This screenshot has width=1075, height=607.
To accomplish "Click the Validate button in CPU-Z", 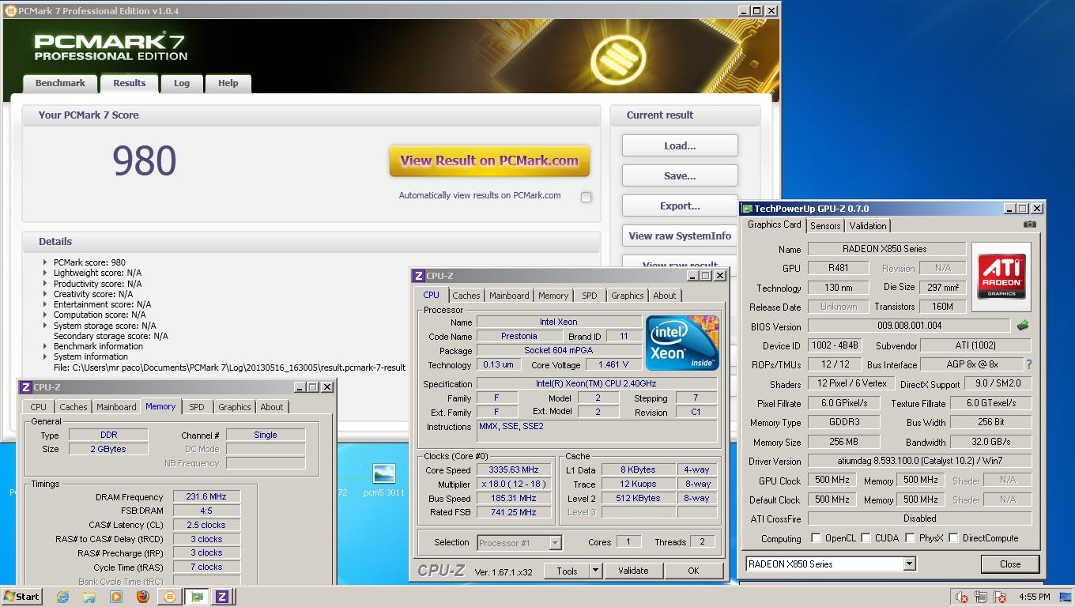I will (633, 571).
